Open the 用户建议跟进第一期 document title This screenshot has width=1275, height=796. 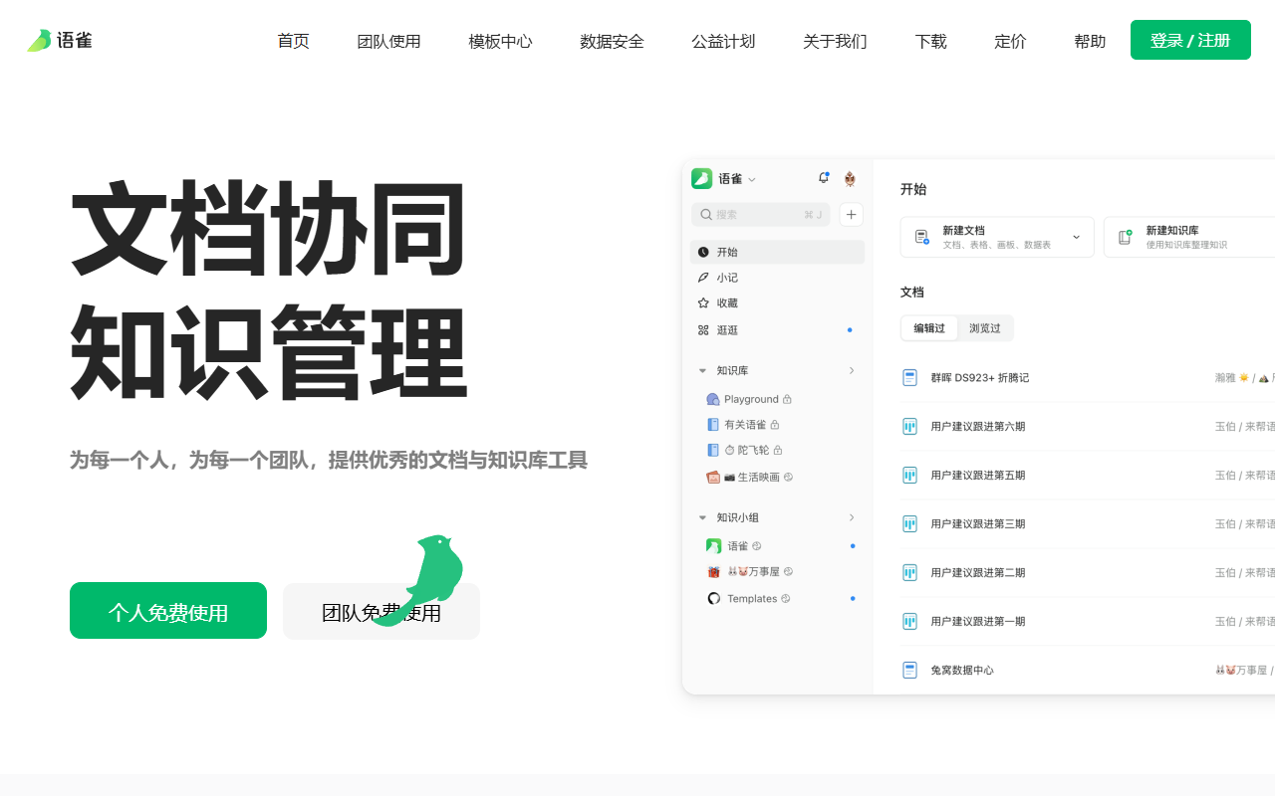(977, 622)
